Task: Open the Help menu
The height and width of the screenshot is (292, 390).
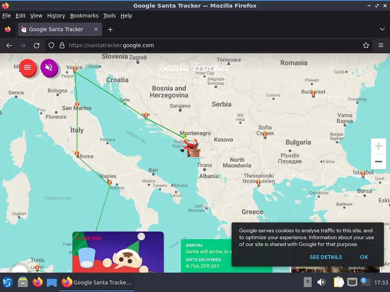Action: pos(126,16)
